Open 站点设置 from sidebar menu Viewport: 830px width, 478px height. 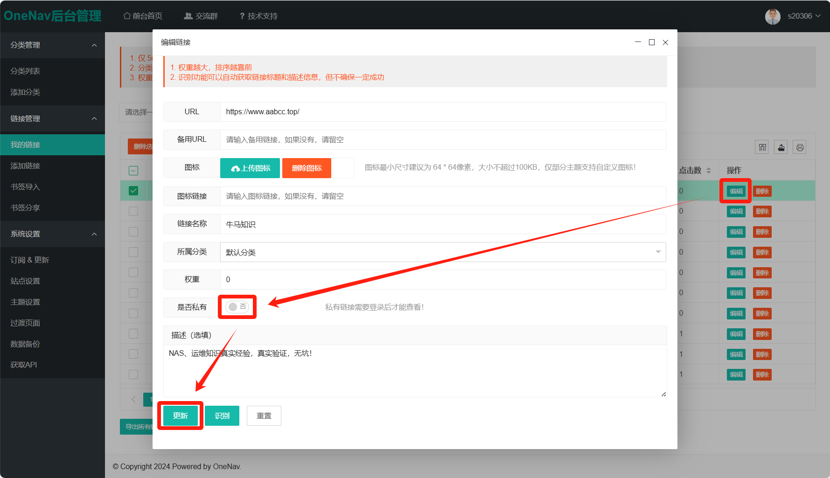pos(25,281)
